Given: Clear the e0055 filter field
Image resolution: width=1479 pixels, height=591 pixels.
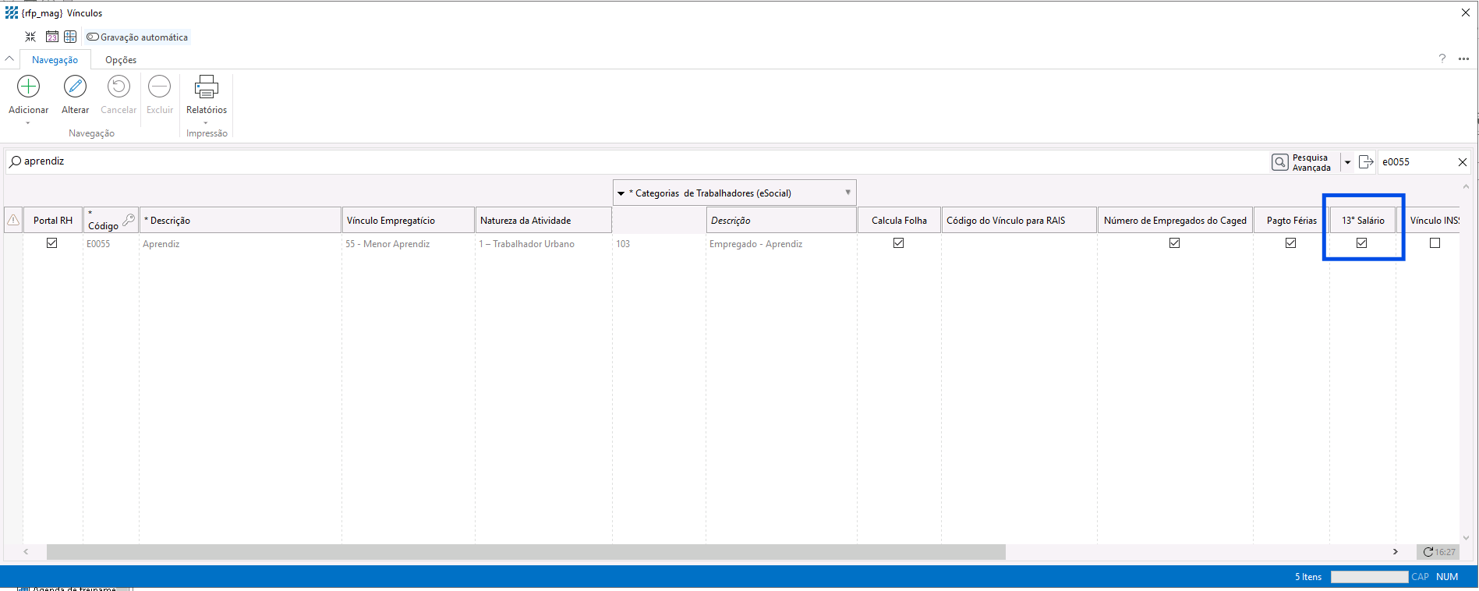Looking at the screenshot, I should pyautogui.click(x=1462, y=162).
